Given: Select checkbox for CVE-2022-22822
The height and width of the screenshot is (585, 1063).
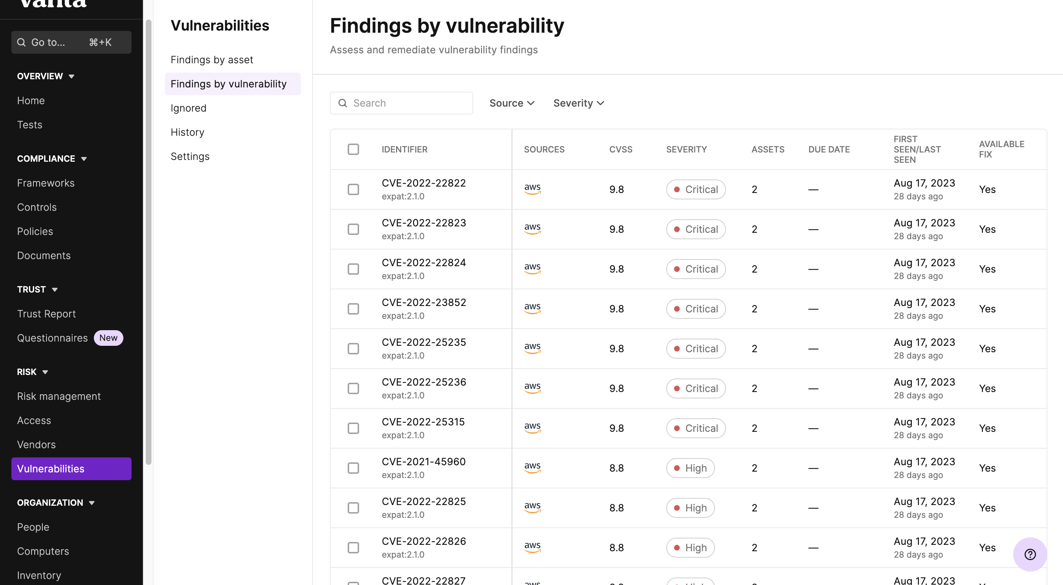Looking at the screenshot, I should [x=353, y=189].
